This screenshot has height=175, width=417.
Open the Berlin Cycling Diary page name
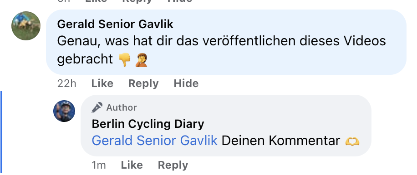tap(148, 124)
